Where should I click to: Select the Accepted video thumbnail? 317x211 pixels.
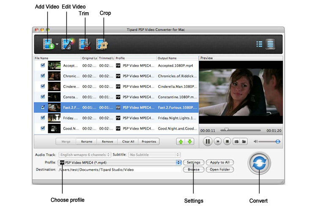pos(54,65)
